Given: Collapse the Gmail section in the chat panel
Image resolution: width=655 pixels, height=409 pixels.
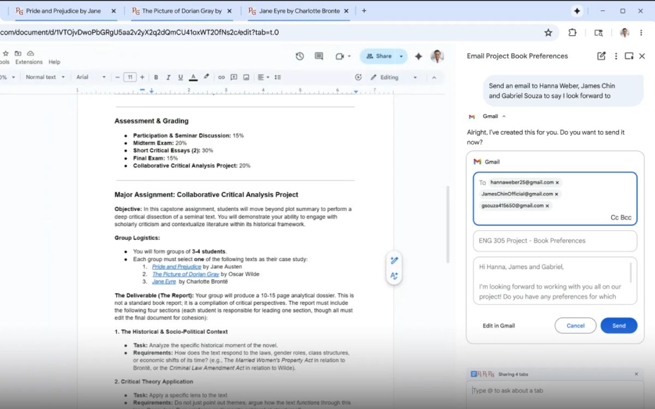Looking at the screenshot, I should [503, 116].
